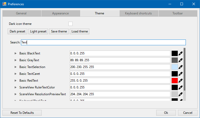Open the Appearance tab
Viewport: 200px width, 118px height.
60,13
